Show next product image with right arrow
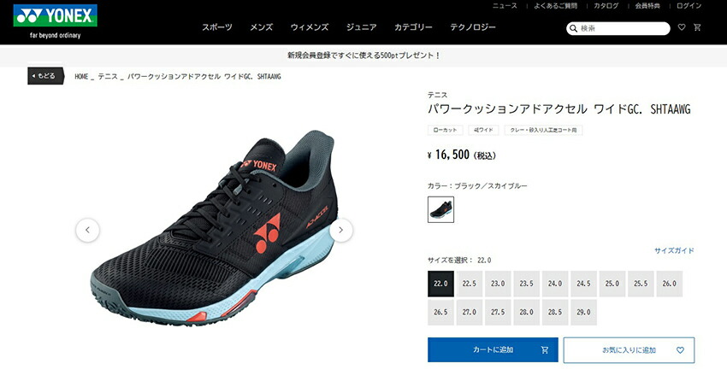The image size is (727, 375). pos(340,230)
